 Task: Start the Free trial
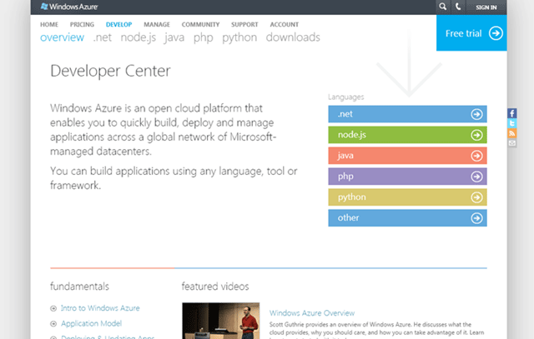tap(471, 33)
